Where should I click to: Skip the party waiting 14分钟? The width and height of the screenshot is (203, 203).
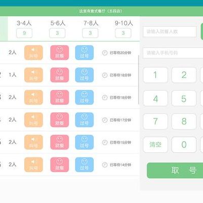[84, 165]
